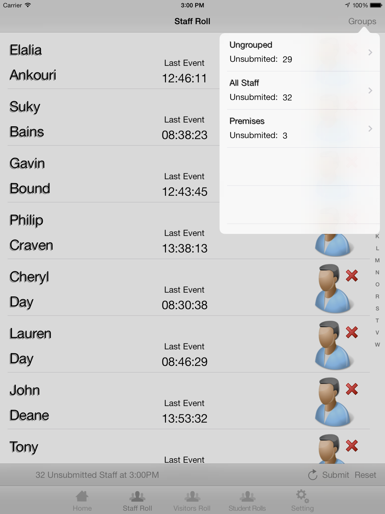Toggle John Deane's red X status
Image resolution: width=385 pixels, height=514 pixels.
352,389
